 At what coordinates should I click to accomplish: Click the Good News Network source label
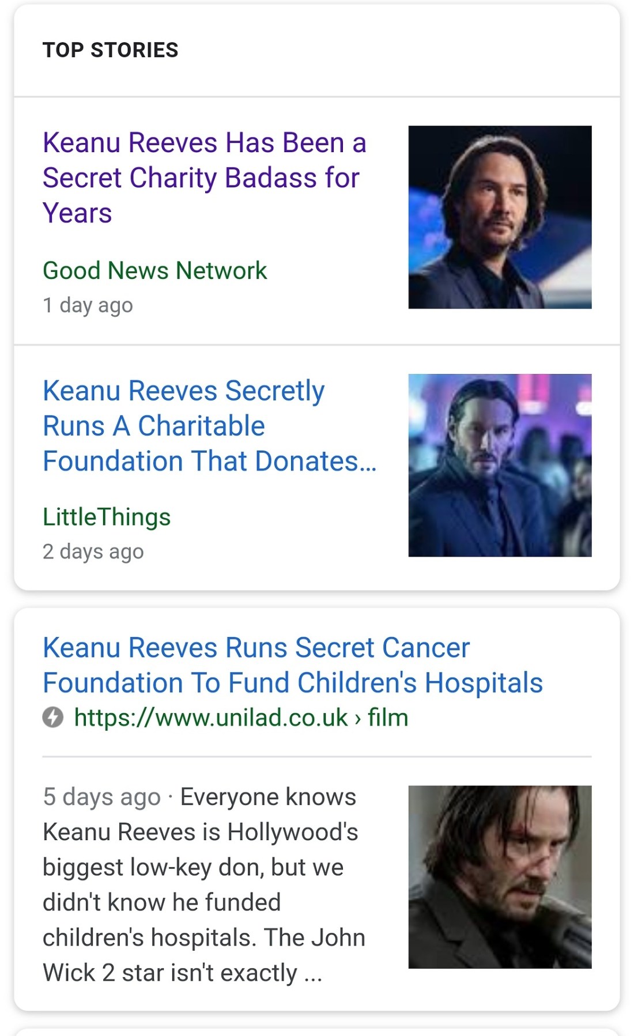[x=154, y=270]
